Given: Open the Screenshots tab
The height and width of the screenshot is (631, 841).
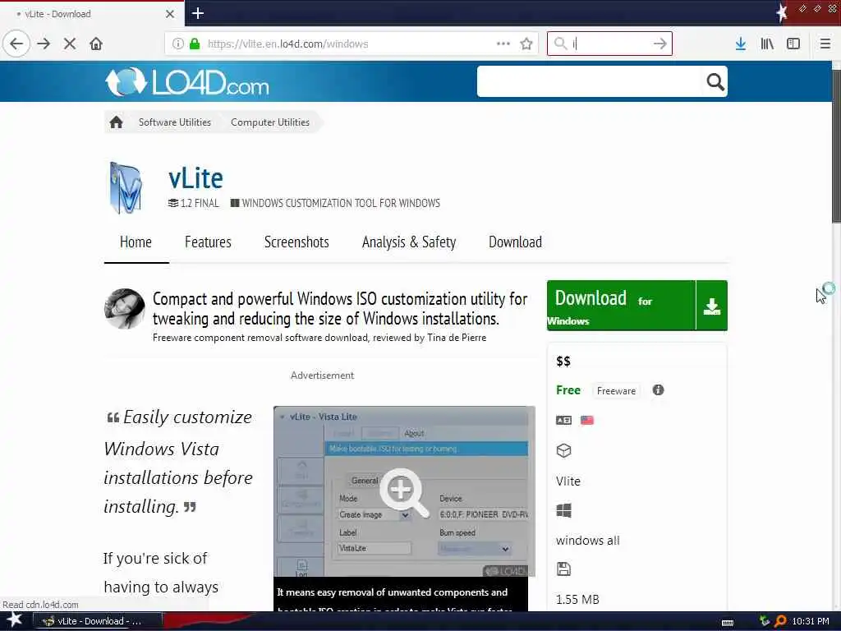Looking at the screenshot, I should pos(296,242).
